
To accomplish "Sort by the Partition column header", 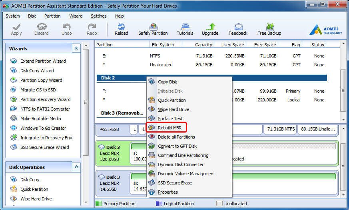I will pos(122,45).
